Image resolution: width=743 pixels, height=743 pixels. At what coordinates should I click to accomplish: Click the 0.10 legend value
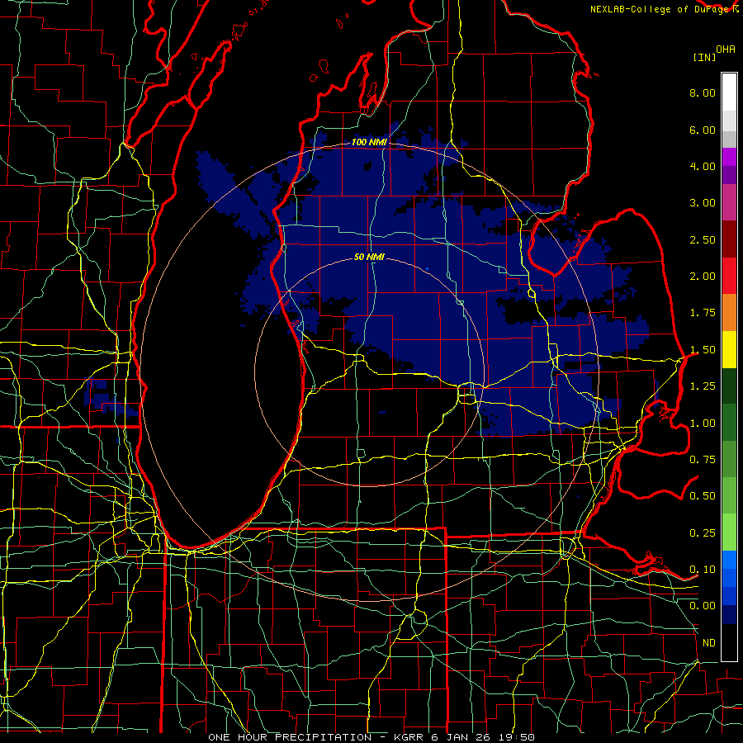tap(703, 570)
